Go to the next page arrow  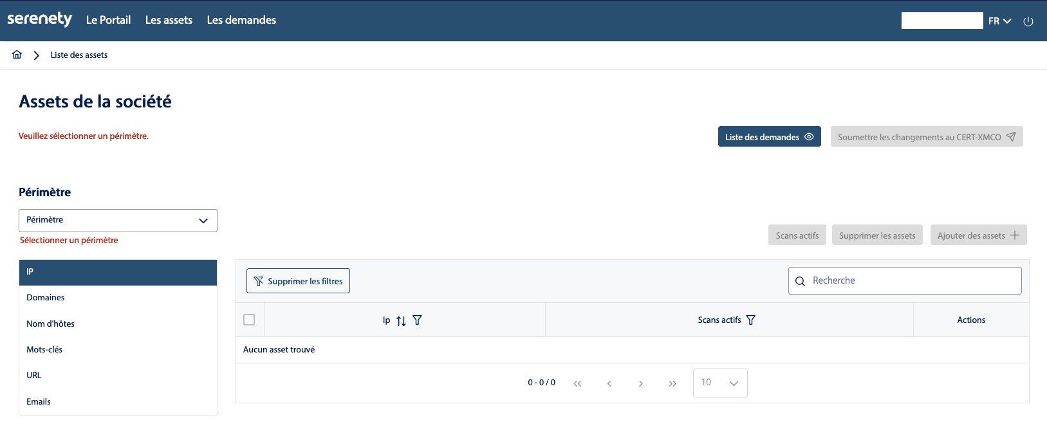[x=640, y=383]
